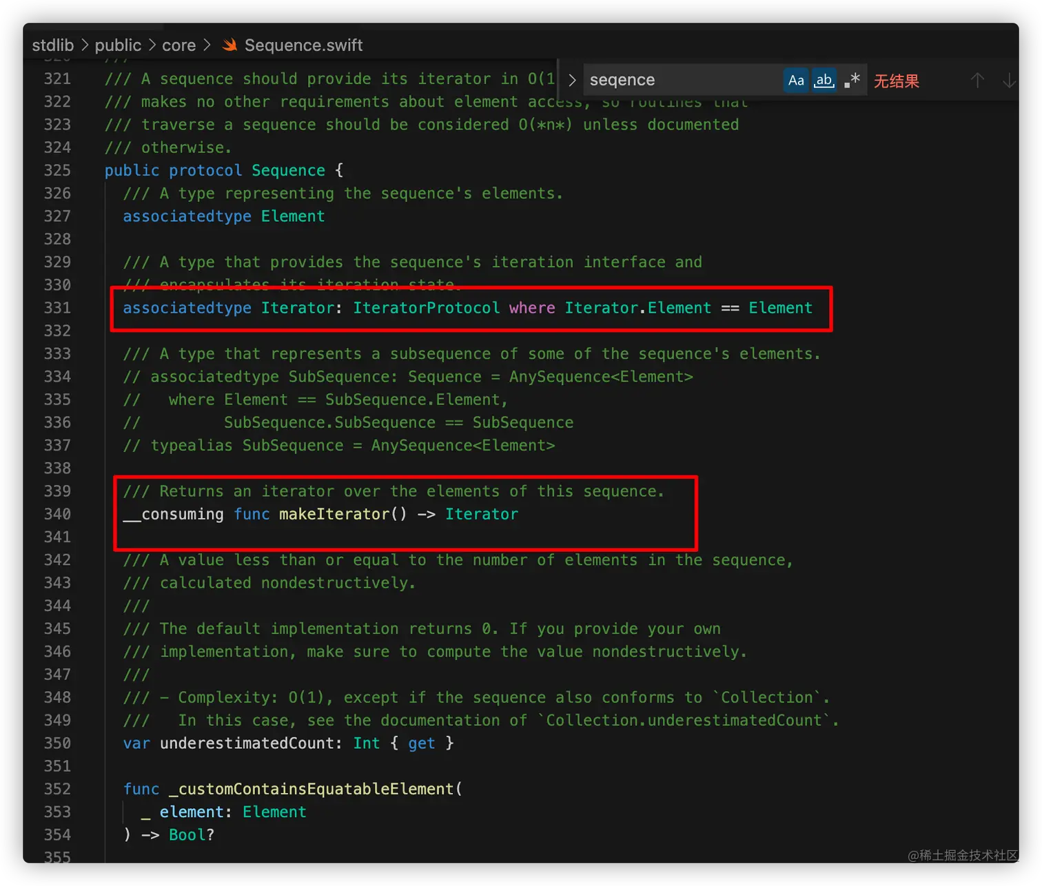Expand the replace row with find widget chevron
The image size is (1042, 886).
[x=572, y=80]
